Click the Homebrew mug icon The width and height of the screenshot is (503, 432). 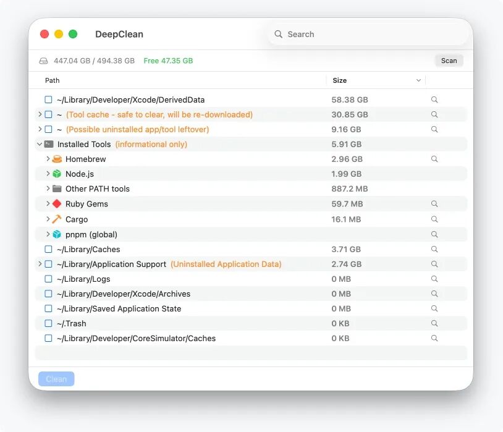pos(57,159)
